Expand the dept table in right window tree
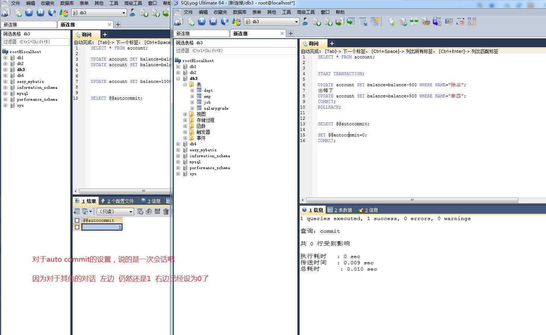 [x=192, y=90]
